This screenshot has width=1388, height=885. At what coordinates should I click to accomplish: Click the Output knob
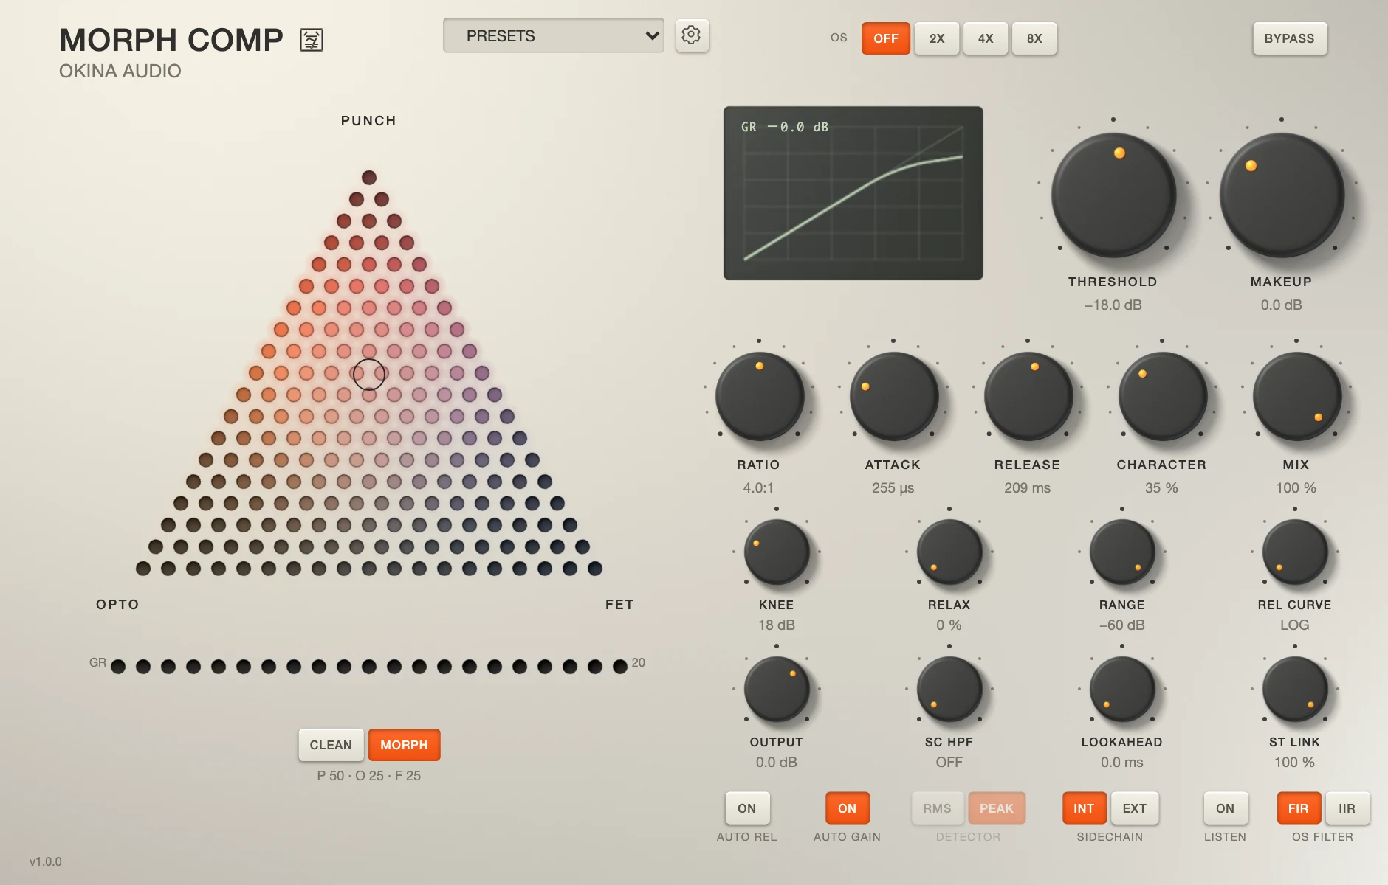pos(777,690)
